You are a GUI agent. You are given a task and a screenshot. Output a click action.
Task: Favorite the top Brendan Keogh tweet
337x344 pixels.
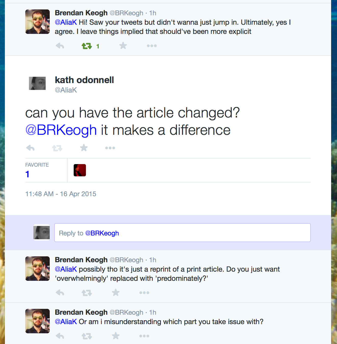(x=123, y=46)
